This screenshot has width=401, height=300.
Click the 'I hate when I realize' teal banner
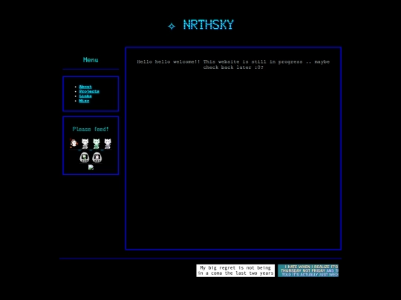tap(308, 270)
